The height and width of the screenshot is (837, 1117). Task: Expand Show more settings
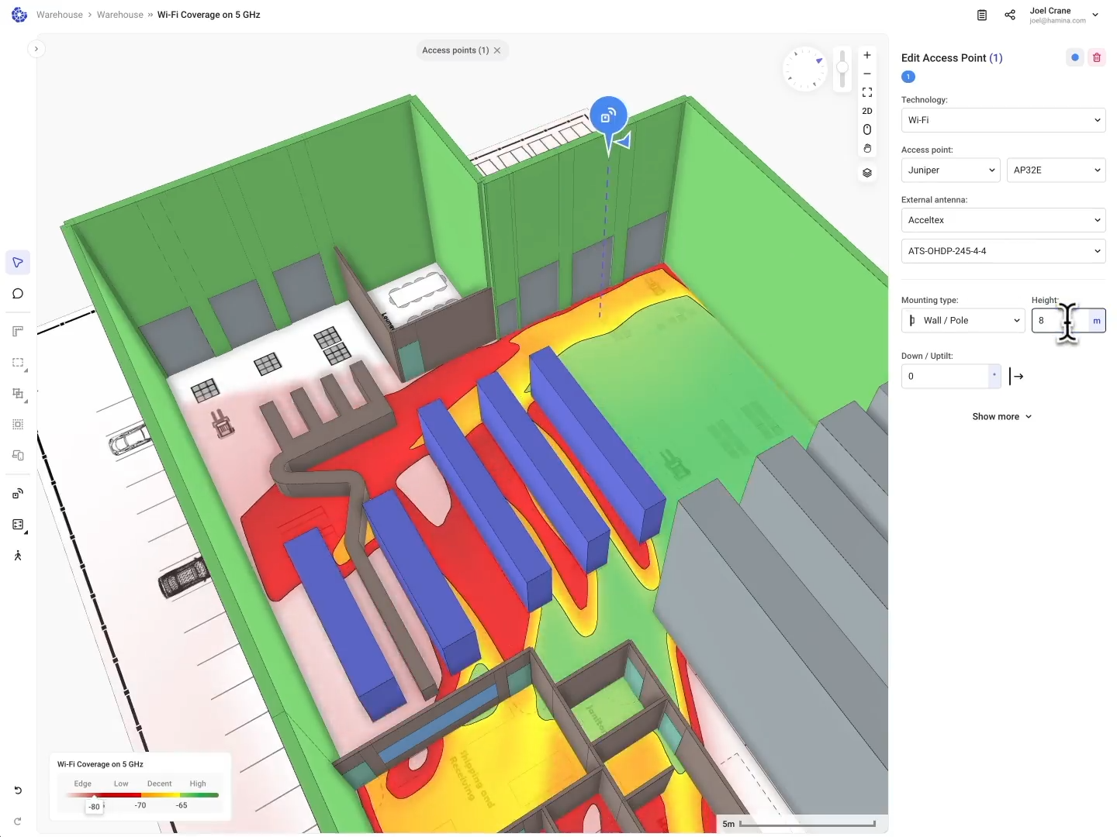(x=1001, y=417)
